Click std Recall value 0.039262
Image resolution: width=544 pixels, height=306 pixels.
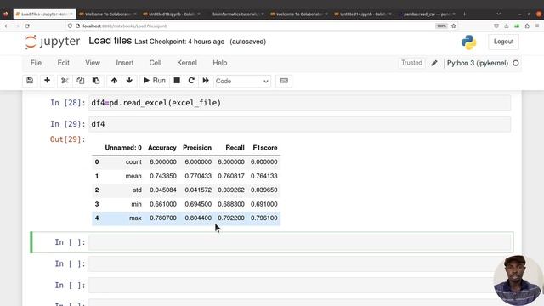pyautogui.click(x=231, y=190)
